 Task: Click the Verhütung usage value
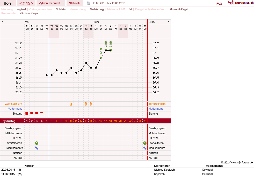click(x=97, y=9)
